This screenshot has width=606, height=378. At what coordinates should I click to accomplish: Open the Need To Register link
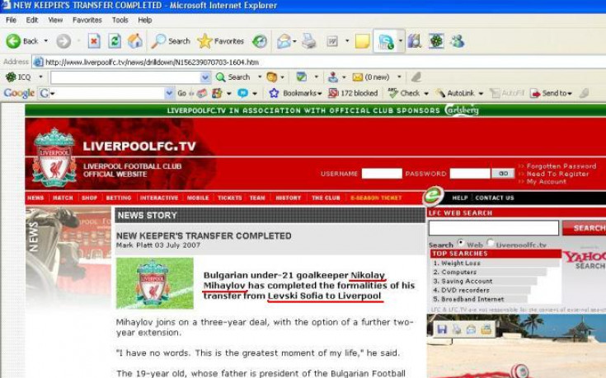tap(557, 174)
